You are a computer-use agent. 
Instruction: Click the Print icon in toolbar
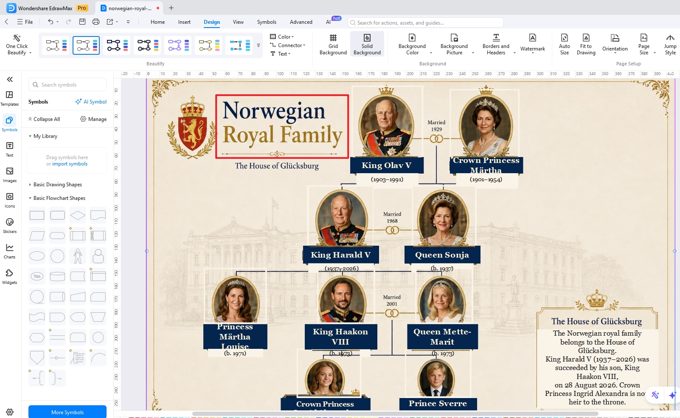[96, 22]
